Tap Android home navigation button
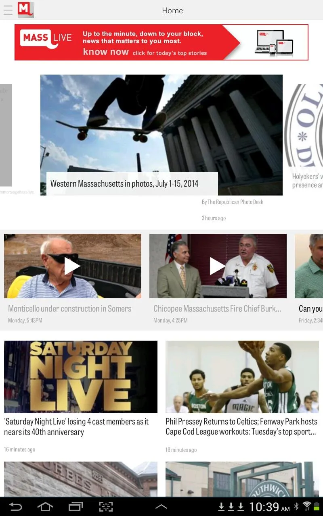 (45, 507)
